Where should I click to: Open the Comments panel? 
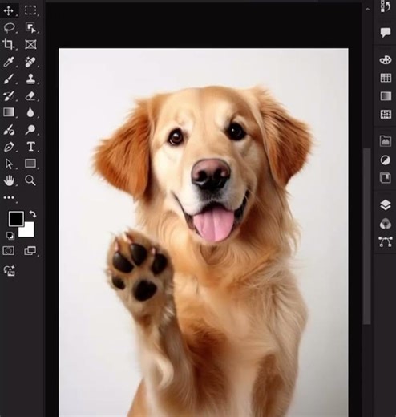pos(386,33)
